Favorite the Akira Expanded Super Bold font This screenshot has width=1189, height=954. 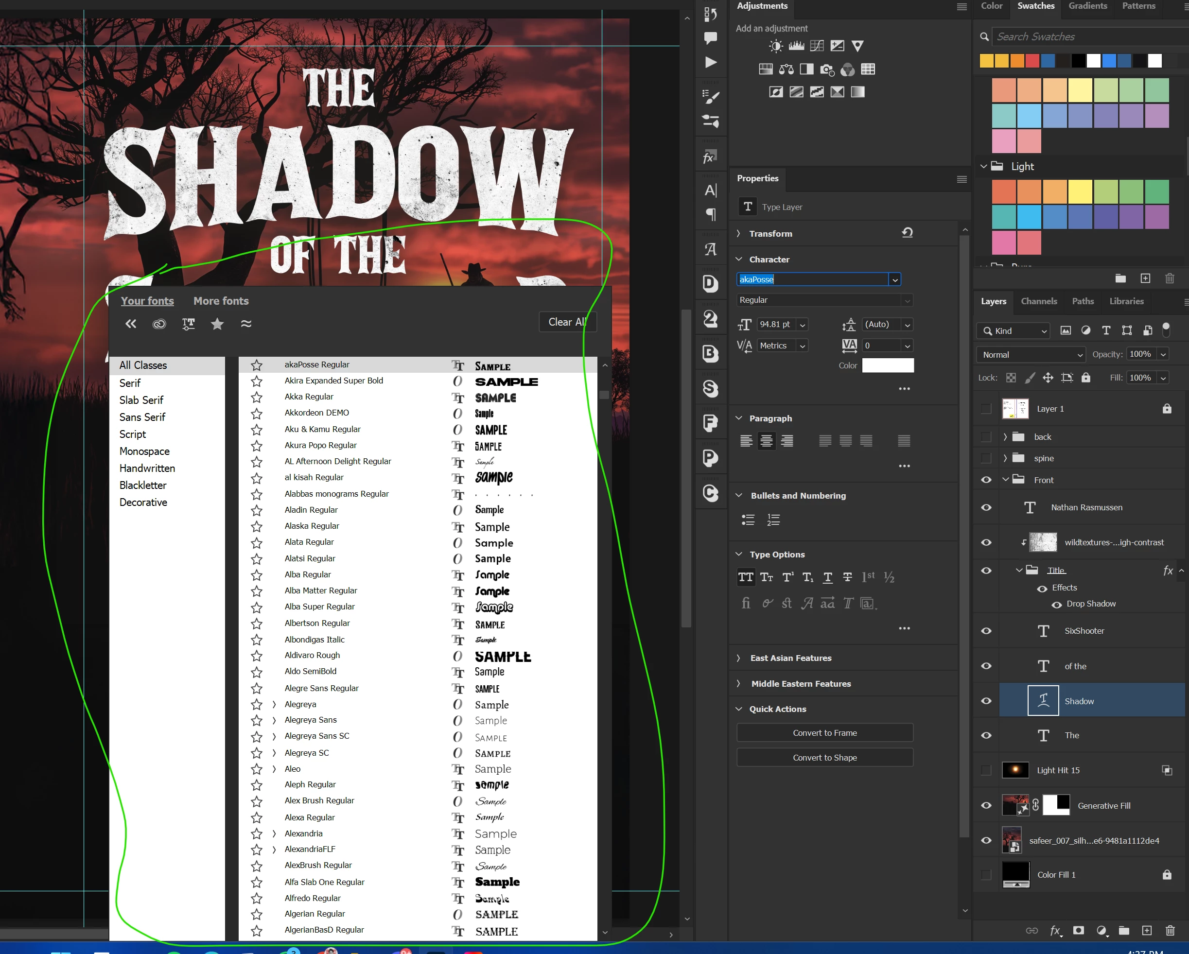pyautogui.click(x=257, y=381)
